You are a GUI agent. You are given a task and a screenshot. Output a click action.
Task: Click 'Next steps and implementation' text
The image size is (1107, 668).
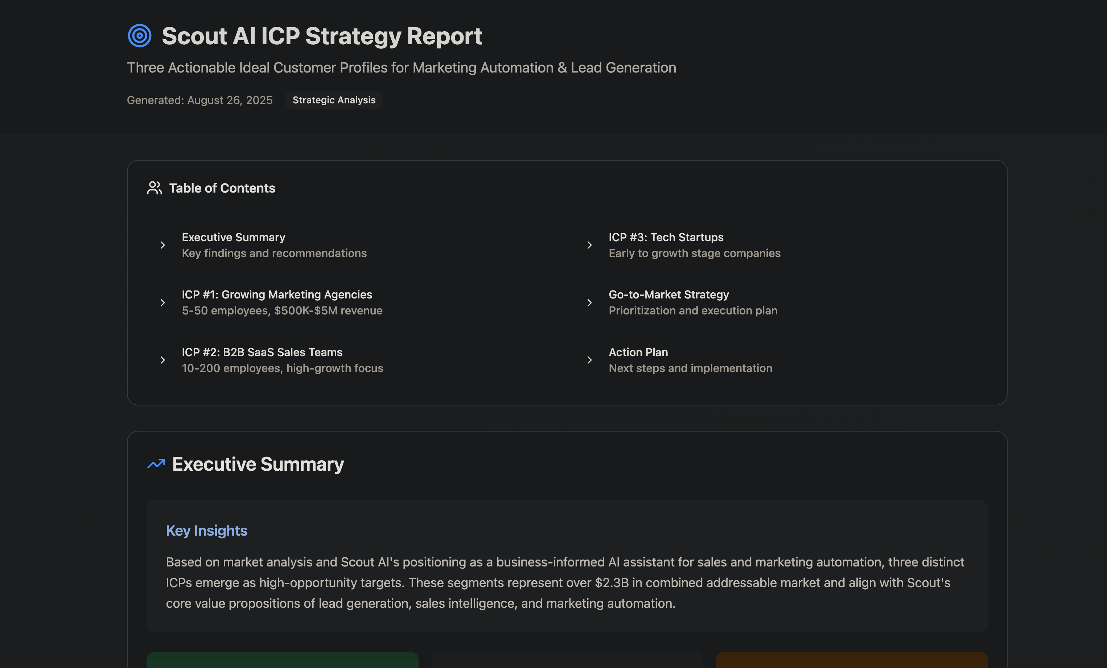(x=691, y=368)
